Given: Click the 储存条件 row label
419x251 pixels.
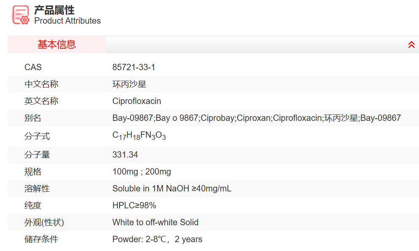Looking at the screenshot, I should 41,239.
